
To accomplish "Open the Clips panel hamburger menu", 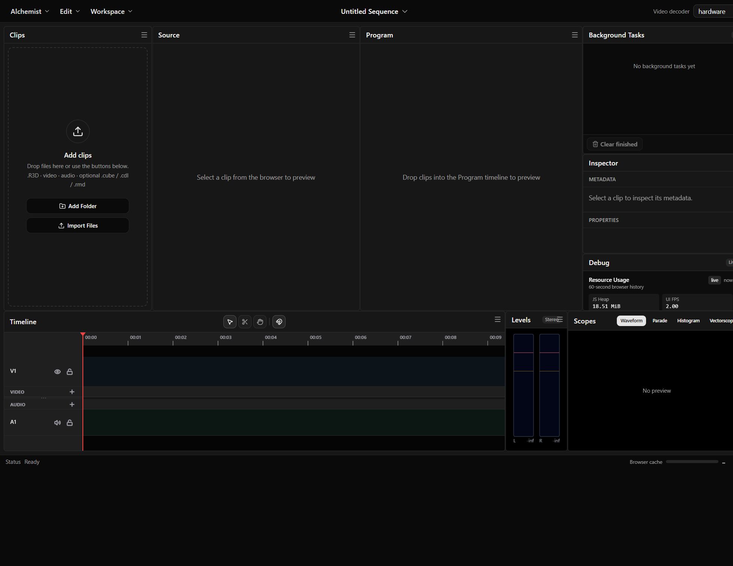I will click(144, 35).
